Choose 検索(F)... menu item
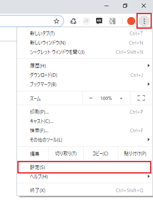 tap(85, 131)
